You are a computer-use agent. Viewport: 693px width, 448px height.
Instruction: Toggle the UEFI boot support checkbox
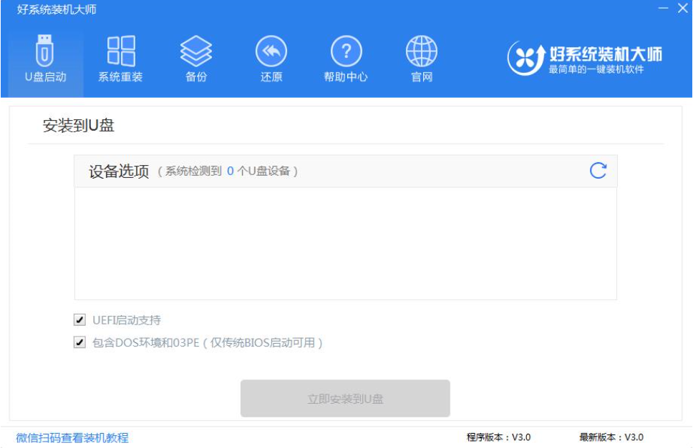[79, 321]
